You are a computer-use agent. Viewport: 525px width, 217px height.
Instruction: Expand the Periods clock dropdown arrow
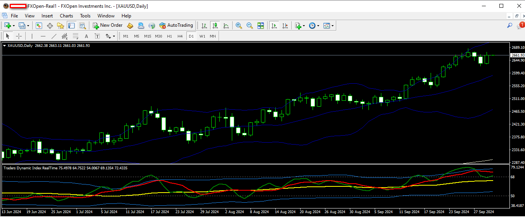click(318, 26)
